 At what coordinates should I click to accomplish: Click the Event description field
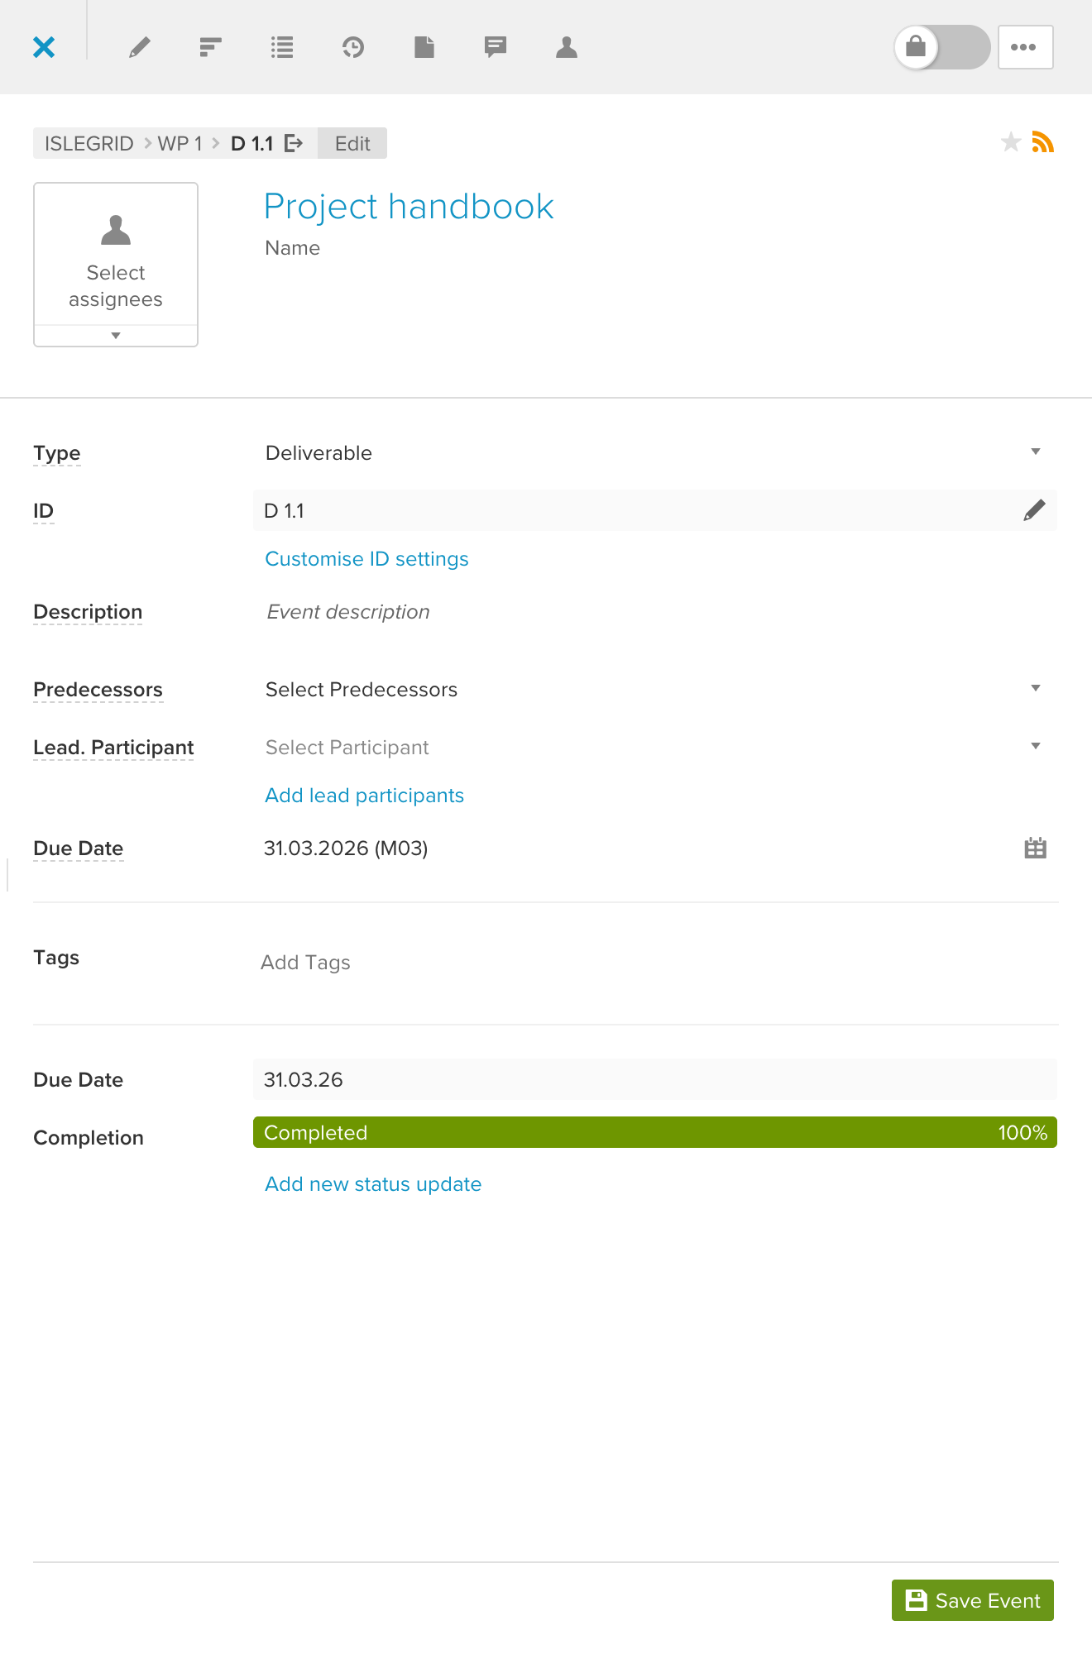click(x=347, y=612)
